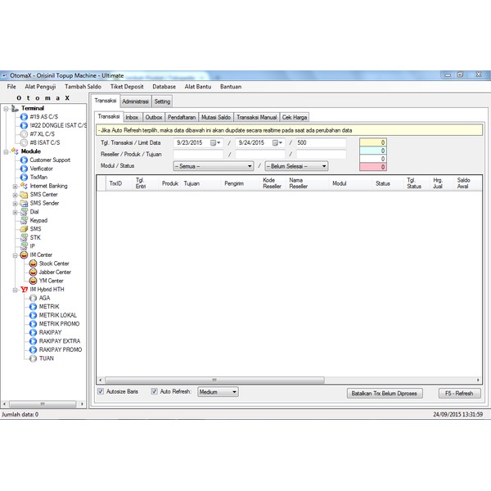The height and width of the screenshot is (491, 491).
Task: Click the Customer Support module icon
Action: 24,160
